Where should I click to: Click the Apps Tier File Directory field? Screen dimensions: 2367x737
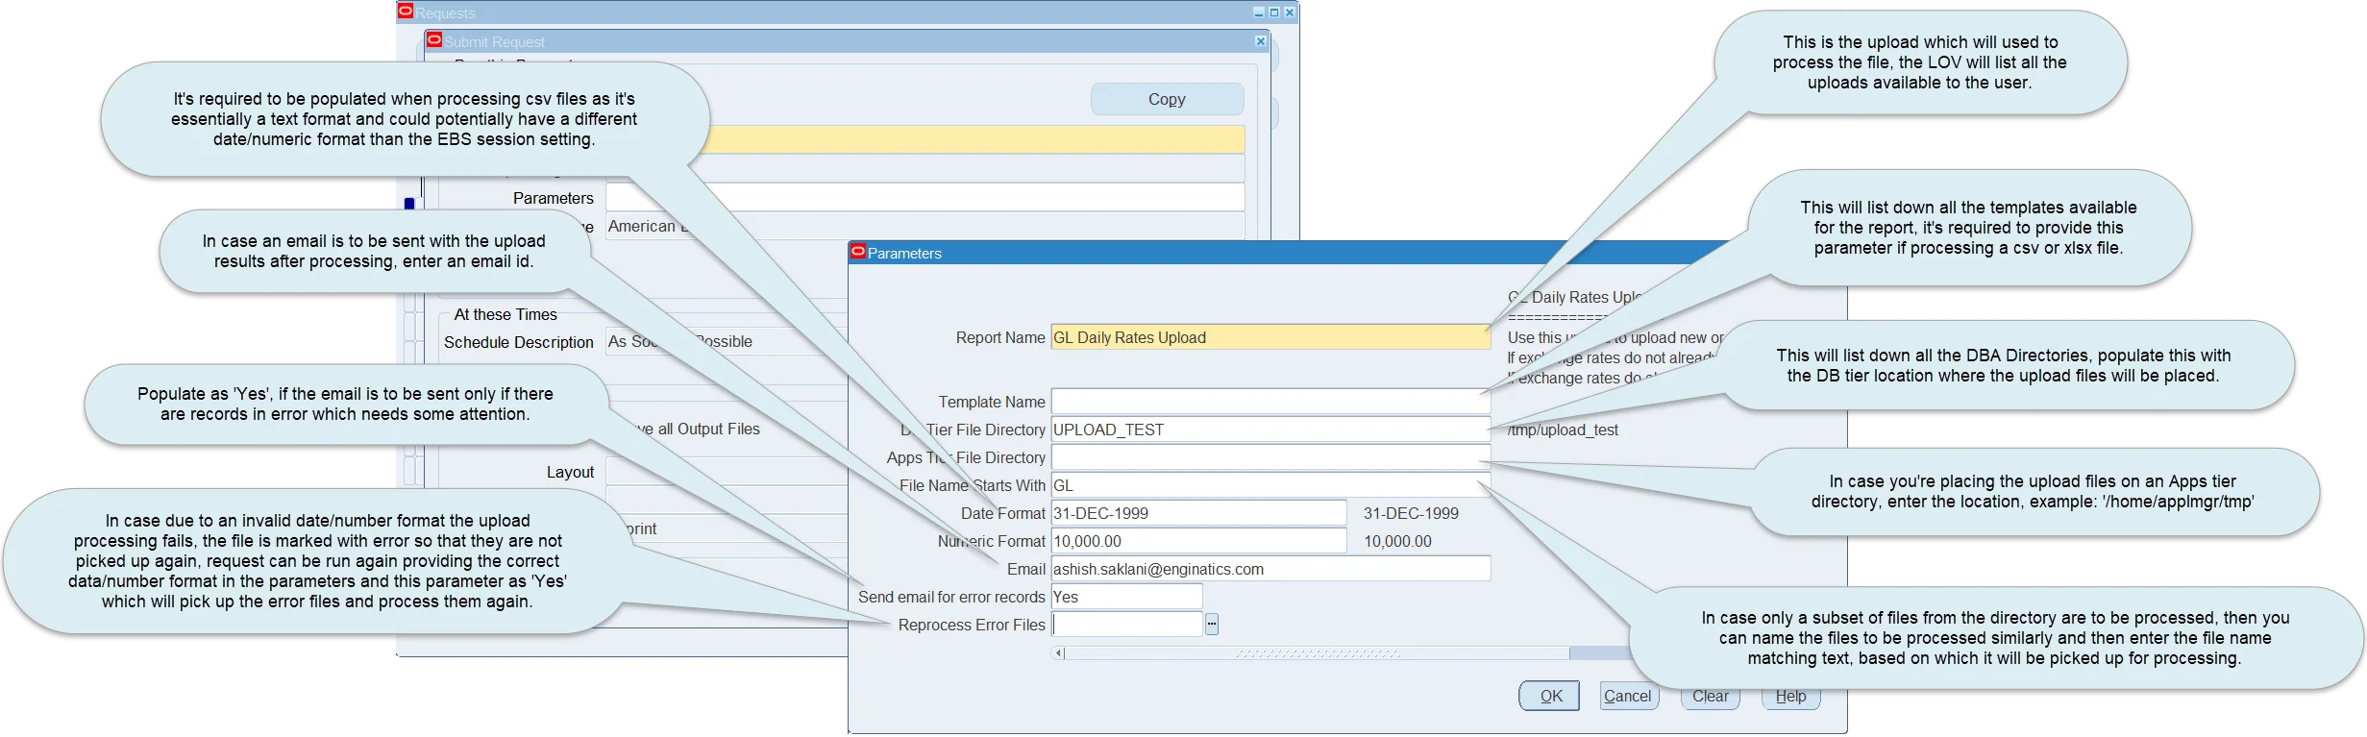coord(1270,457)
